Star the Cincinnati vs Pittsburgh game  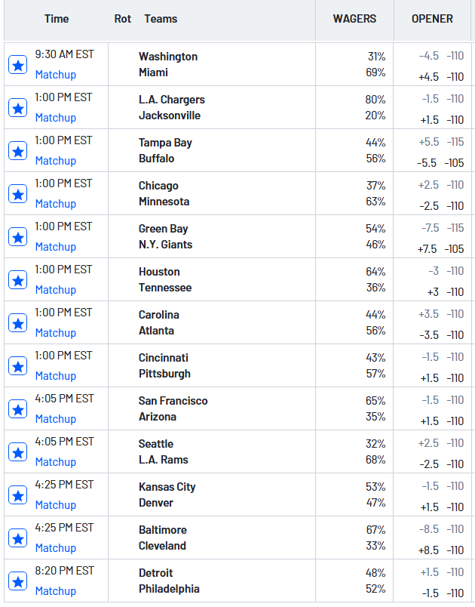click(x=18, y=366)
